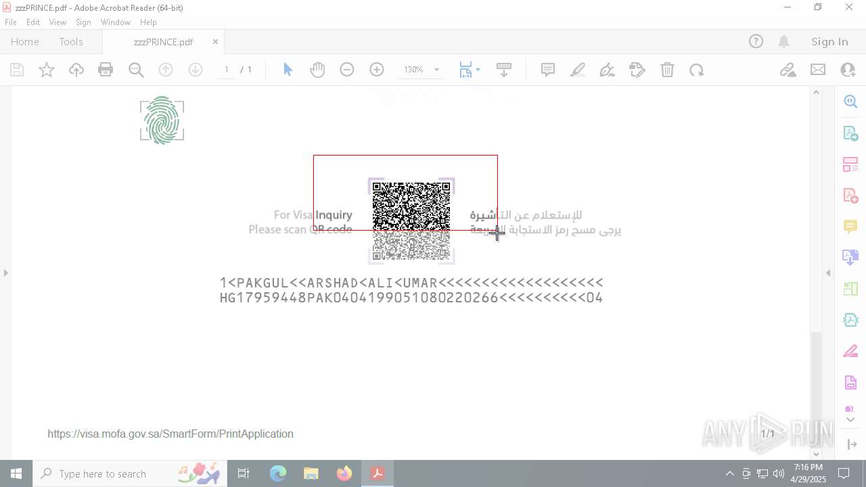
Task: Zoom in with plus icon
Action: [377, 70]
